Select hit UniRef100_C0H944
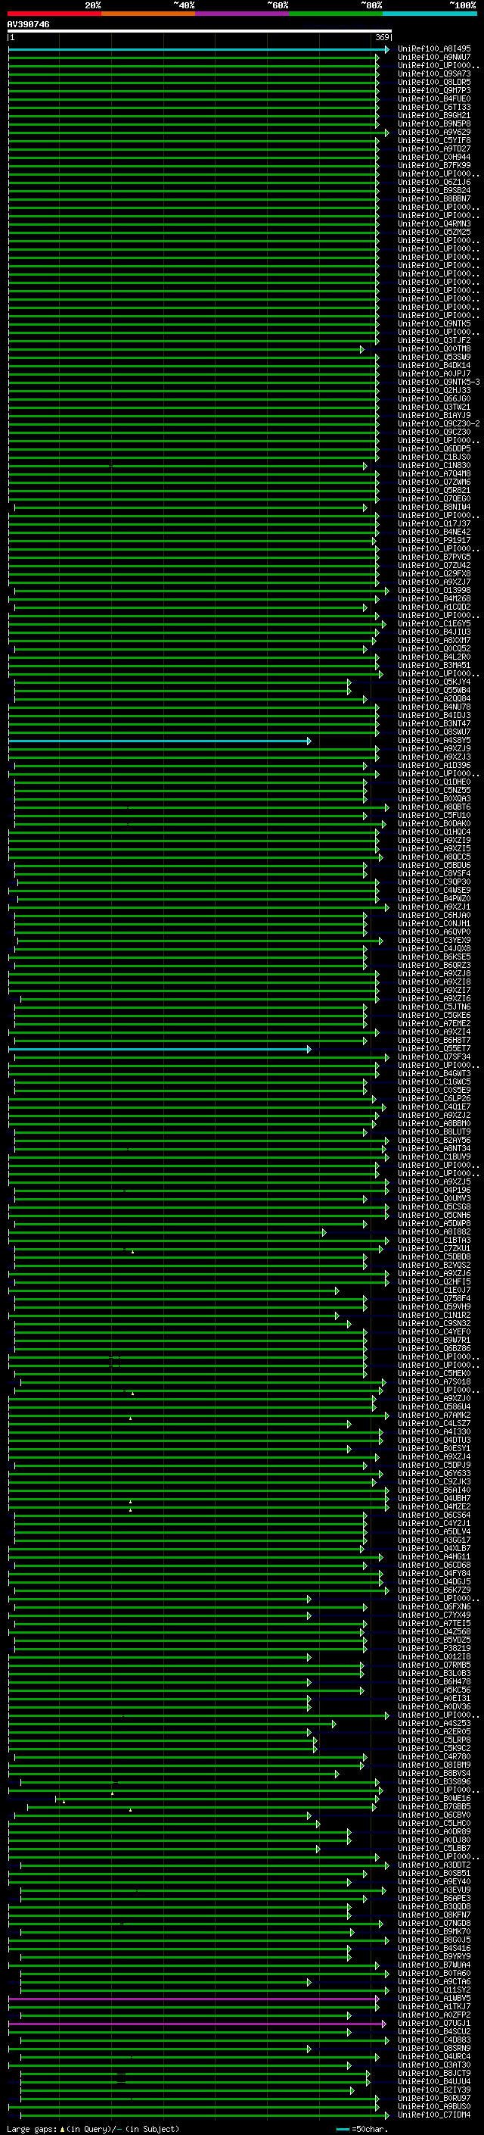Screen dimensions: 484x2135 (x=434, y=157)
